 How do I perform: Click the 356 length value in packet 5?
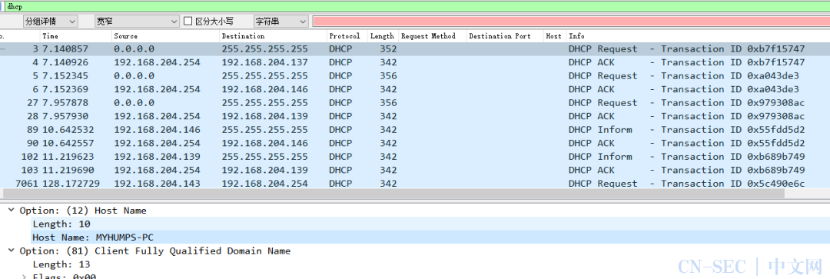point(388,75)
